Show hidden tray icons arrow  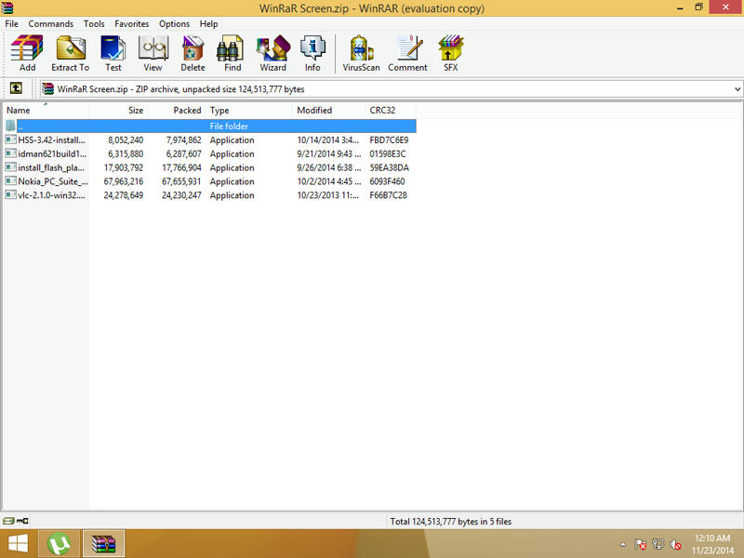[x=623, y=545]
